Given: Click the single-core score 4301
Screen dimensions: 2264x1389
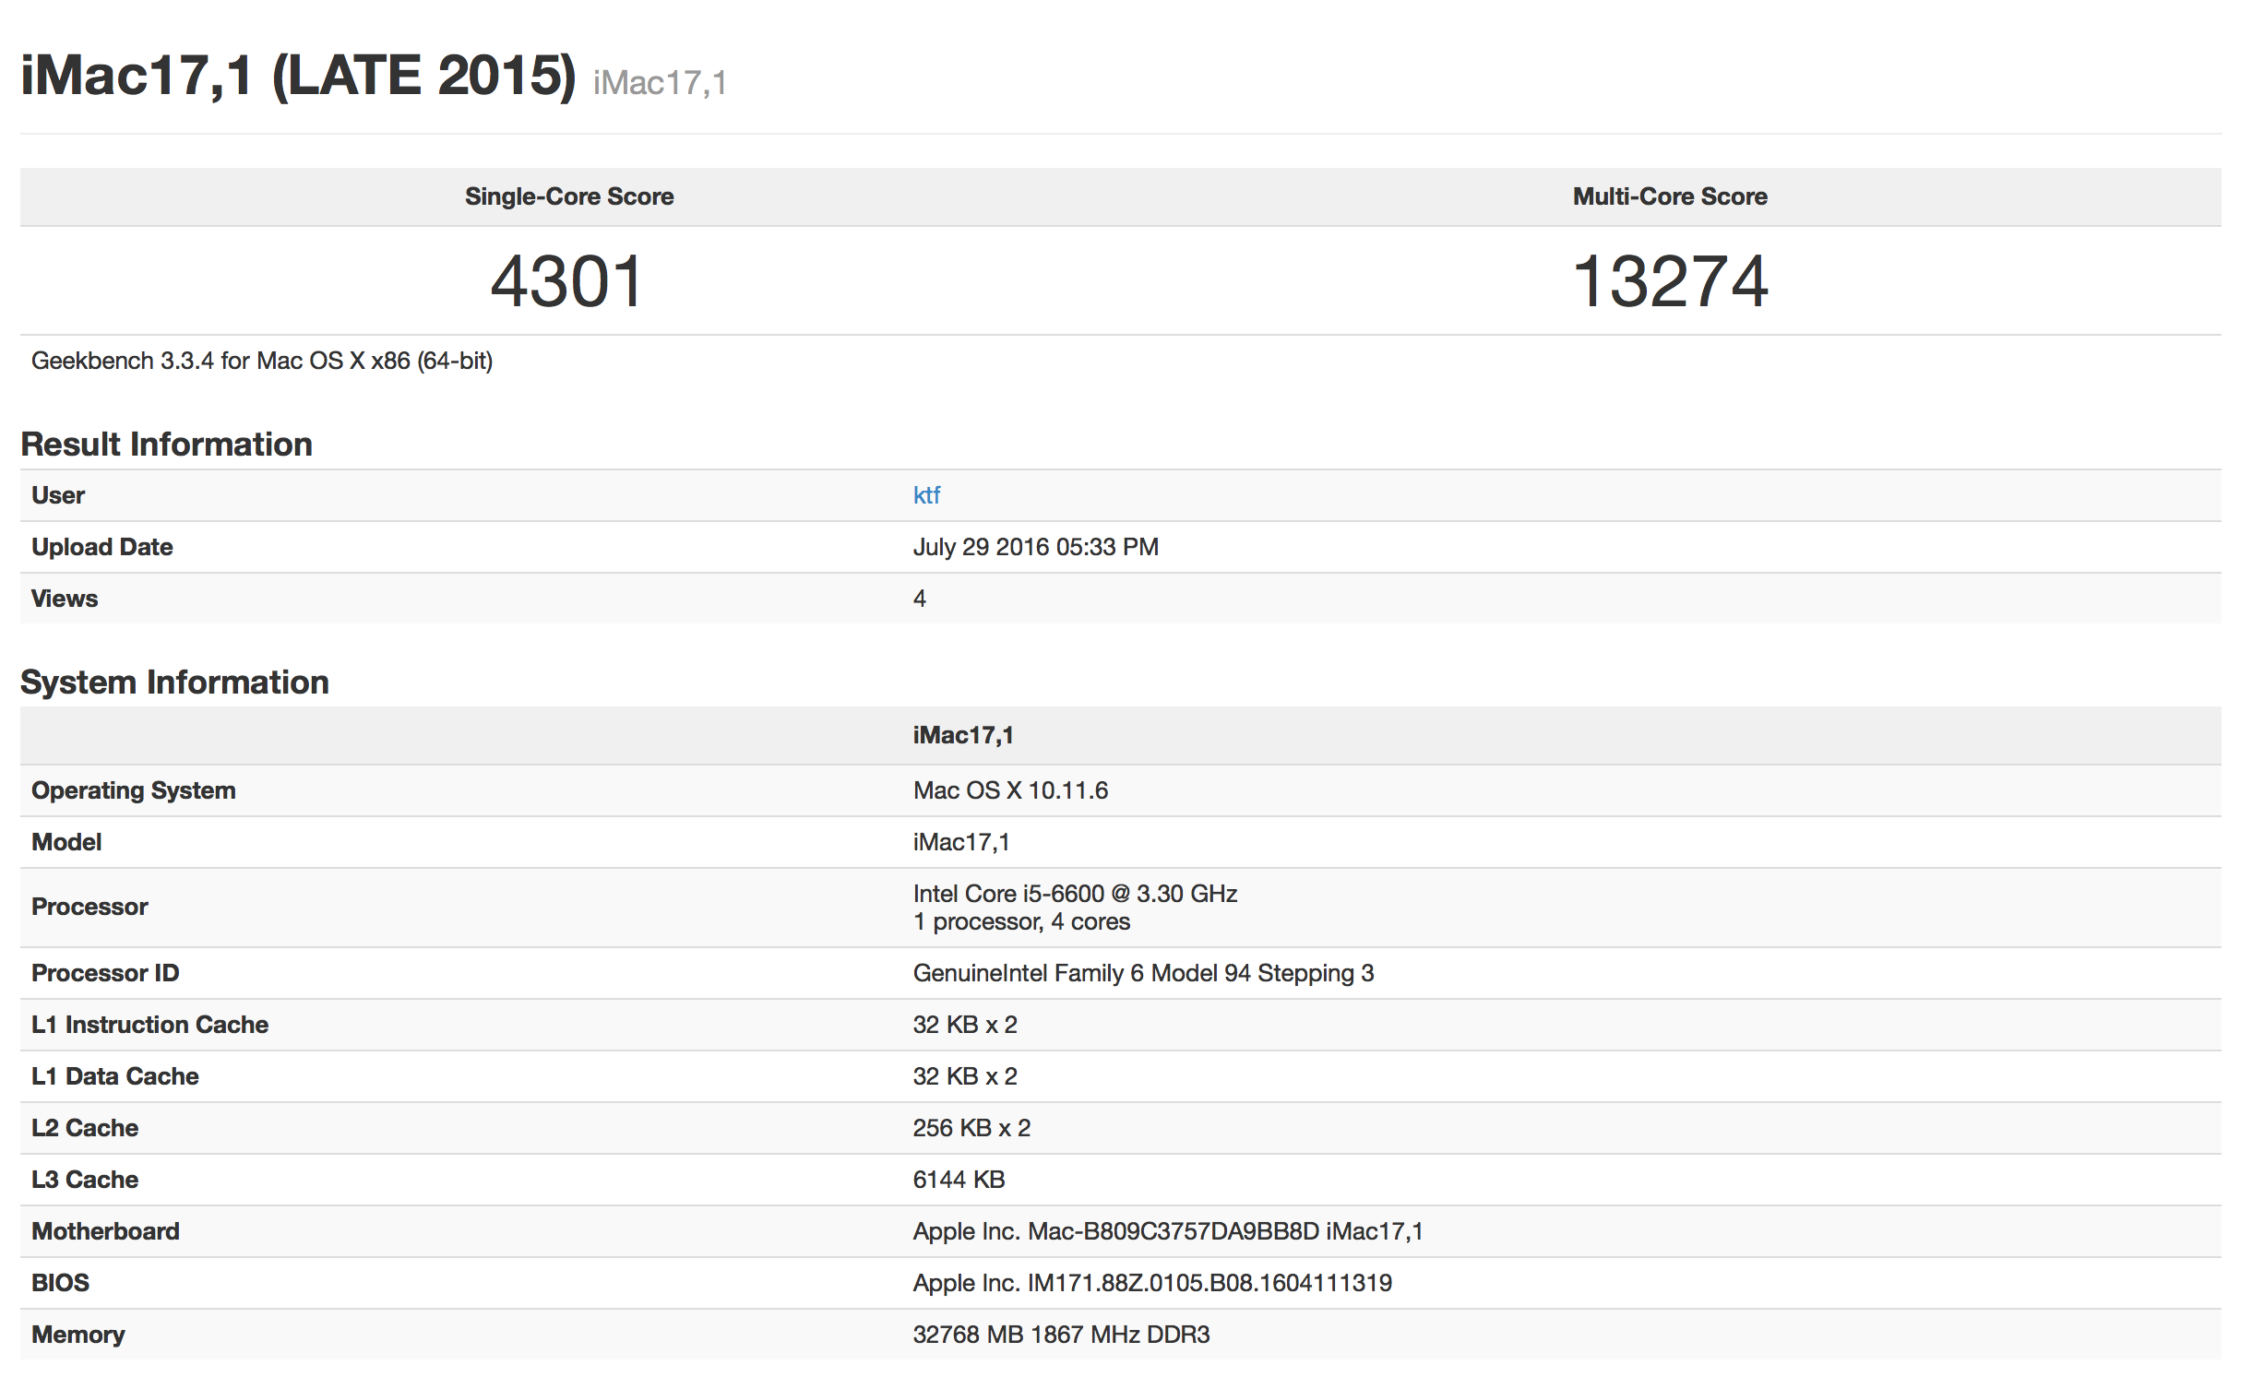Looking at the screenshot, I should 566,281.
